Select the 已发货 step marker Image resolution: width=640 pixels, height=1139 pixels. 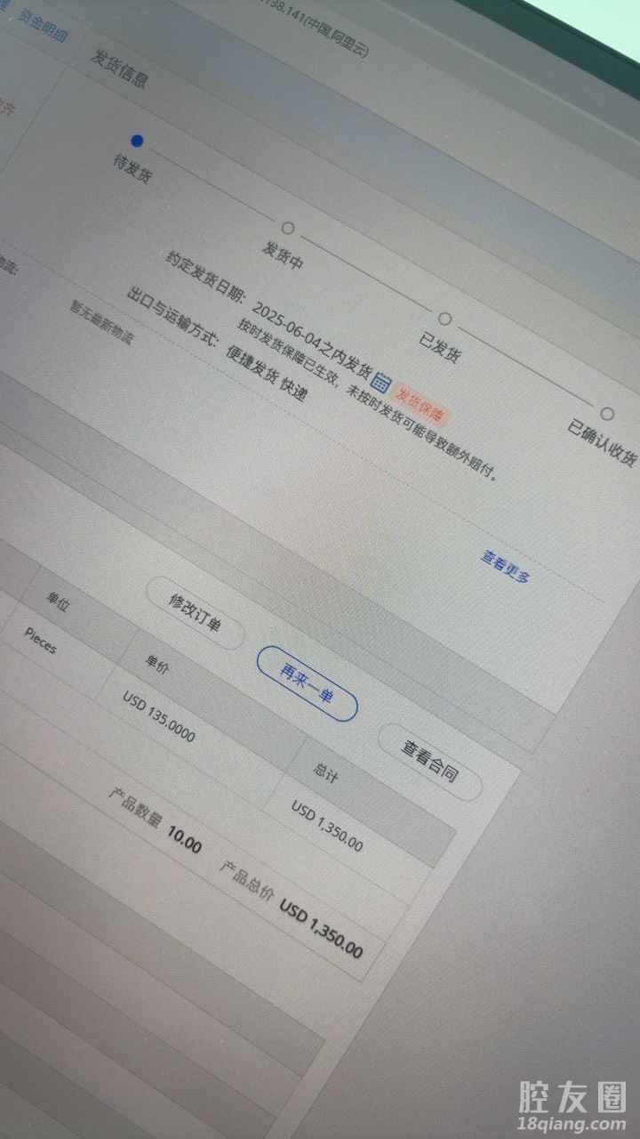point(444,319)
